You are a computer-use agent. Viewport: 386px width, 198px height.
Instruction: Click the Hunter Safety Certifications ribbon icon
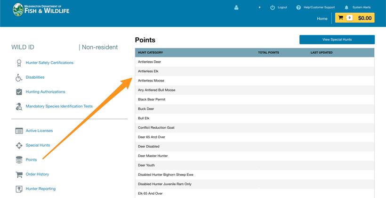[19, 63]
